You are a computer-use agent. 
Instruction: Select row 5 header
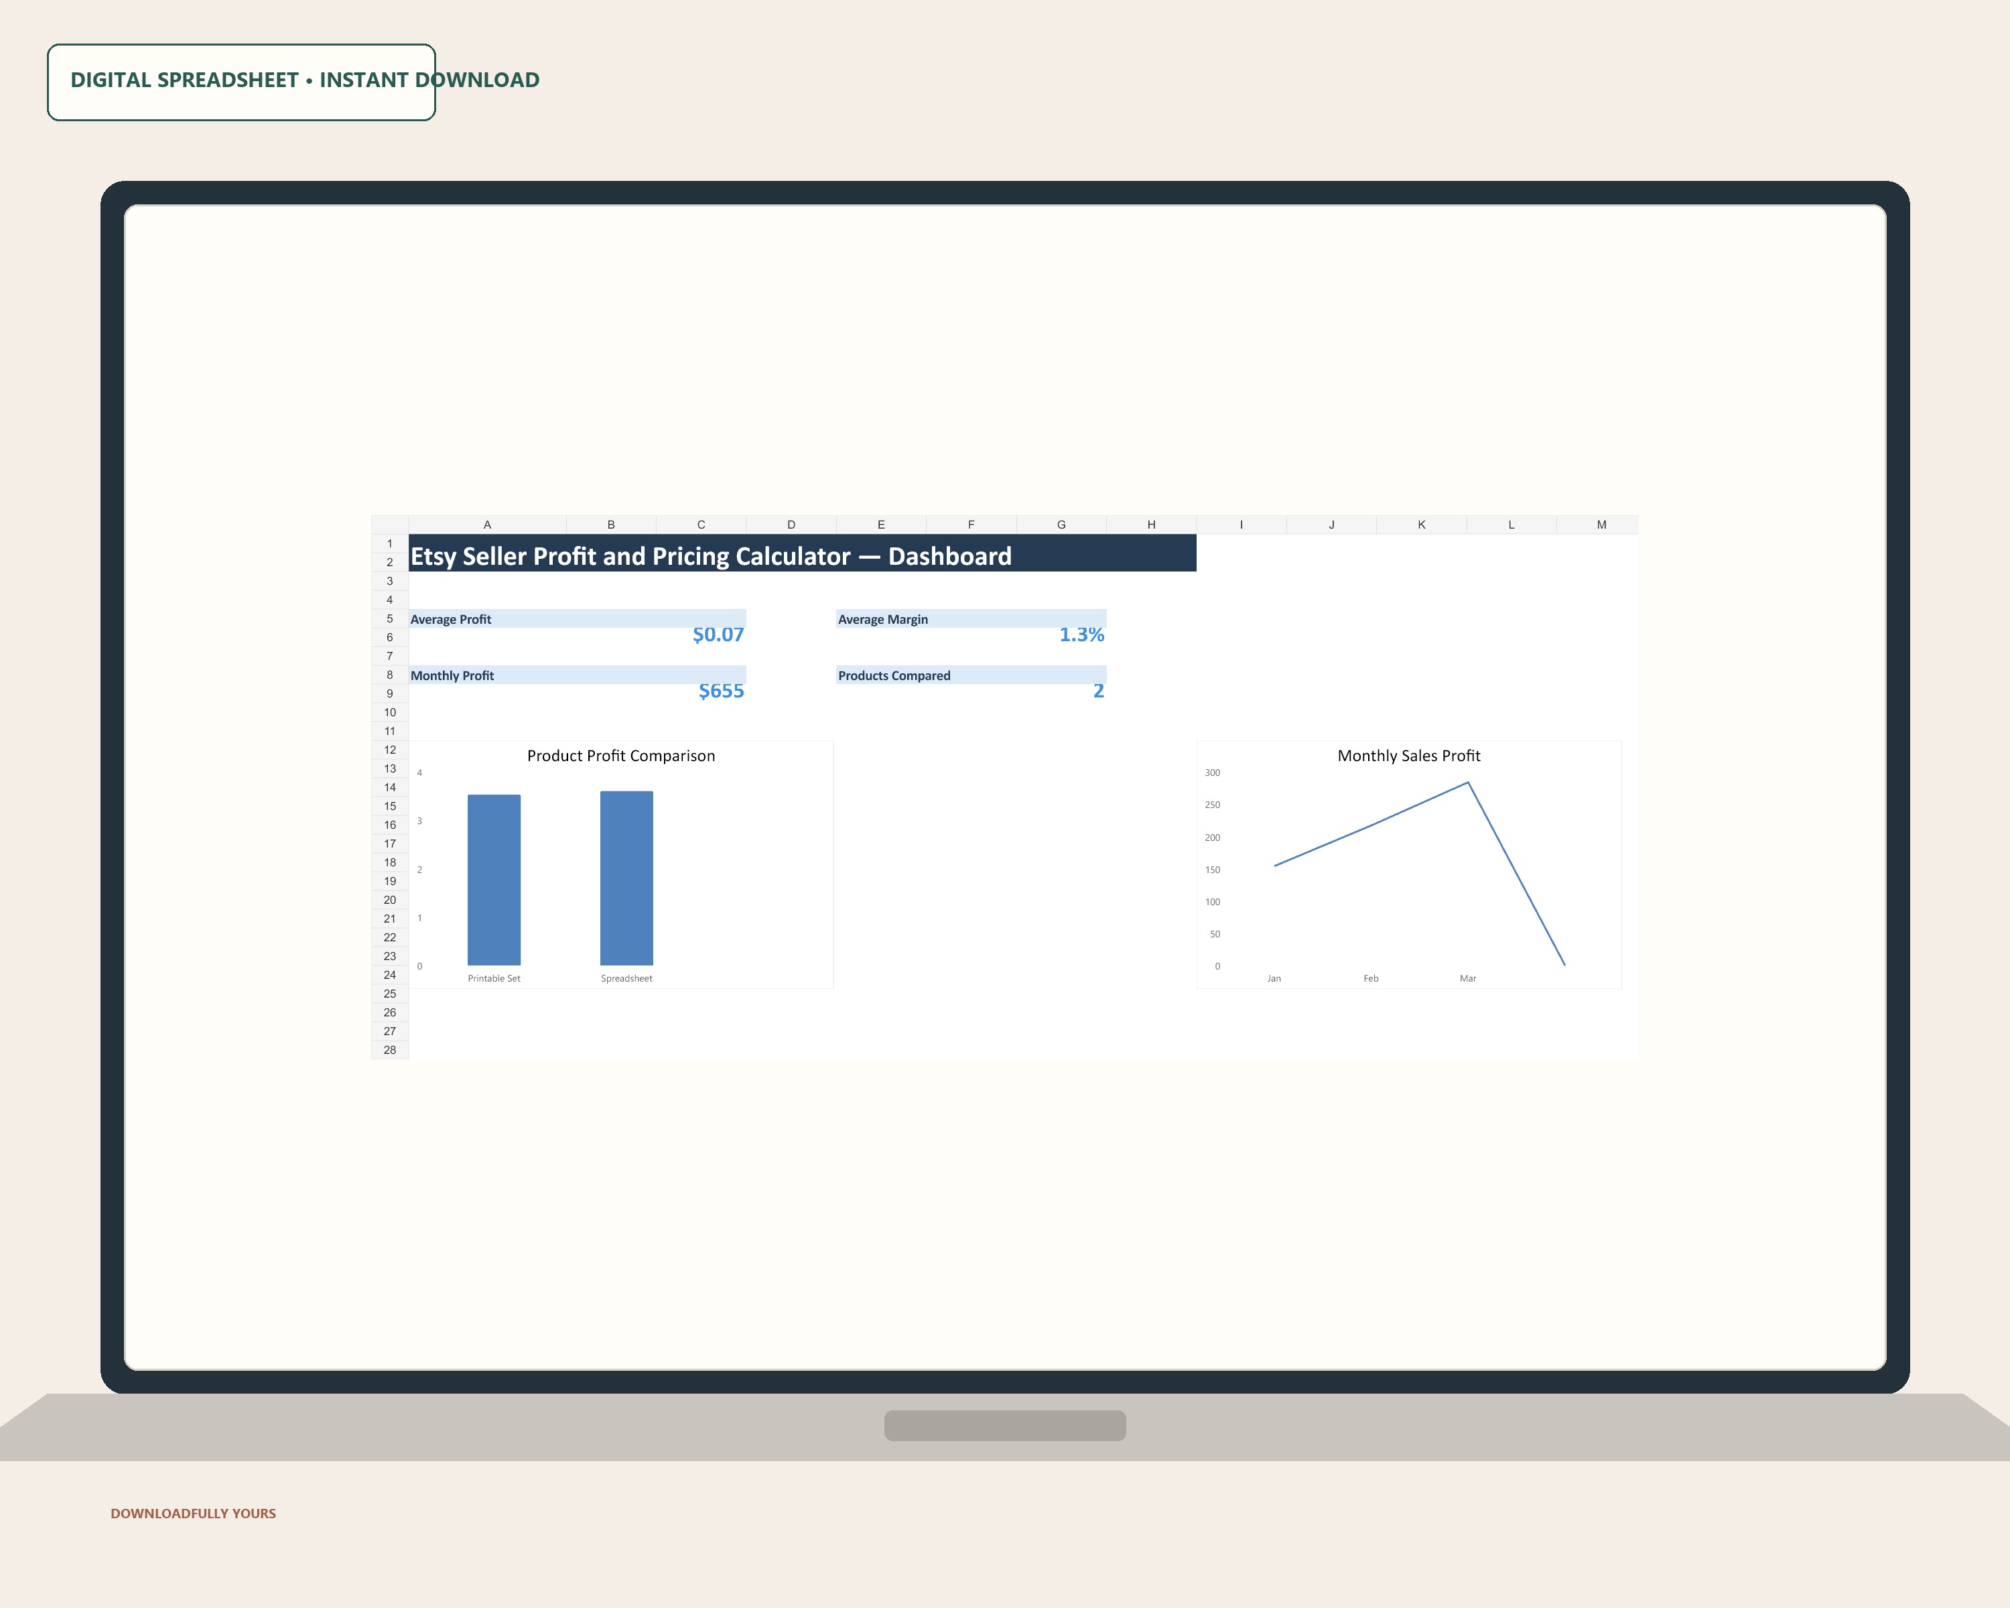tap(390, 618)
